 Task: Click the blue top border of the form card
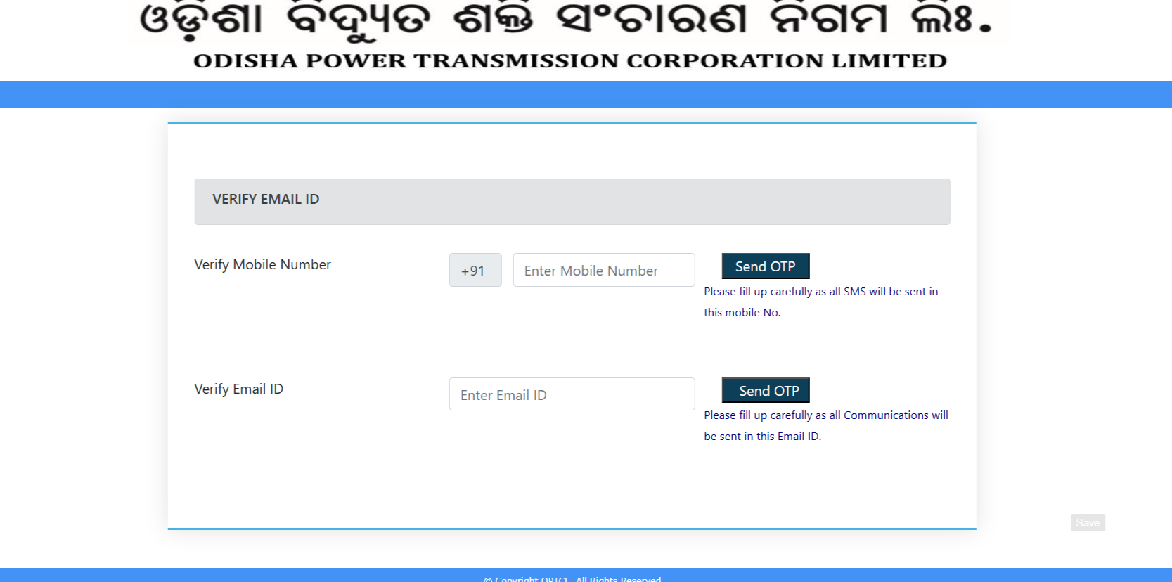click(572, 122)
